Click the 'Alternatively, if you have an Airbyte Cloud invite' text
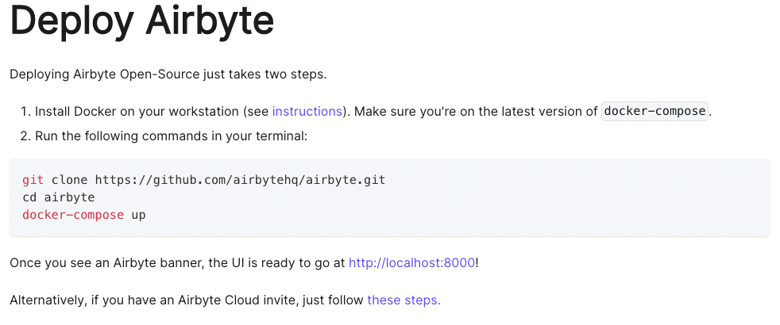 [x=187, y=300]
